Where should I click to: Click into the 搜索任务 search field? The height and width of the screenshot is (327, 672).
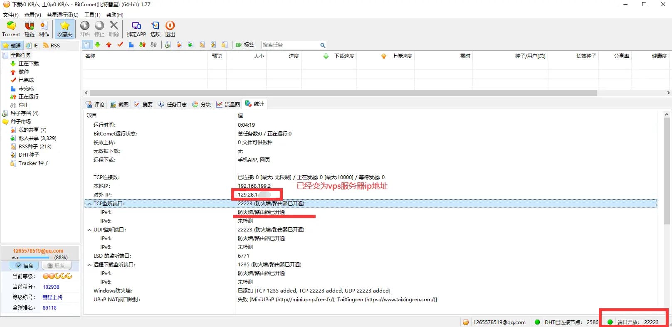pos(290,45)
